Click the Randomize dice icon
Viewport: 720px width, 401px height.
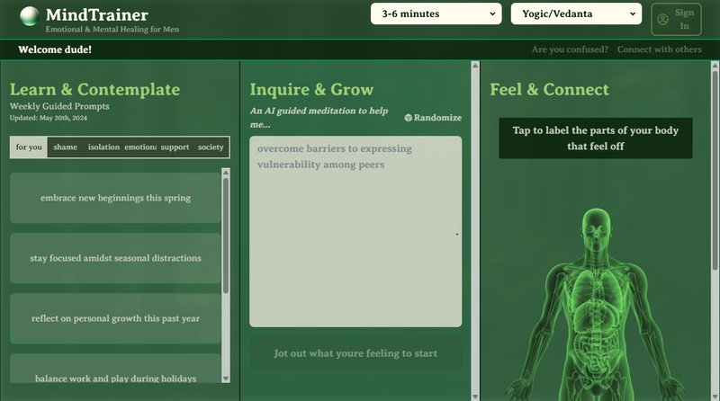click(x=408, y=118)
